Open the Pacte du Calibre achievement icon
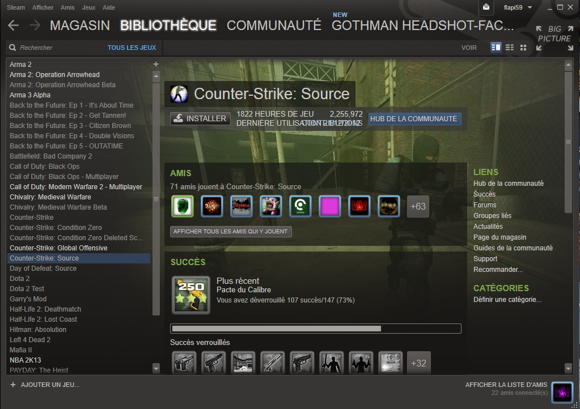 point(191,295)
